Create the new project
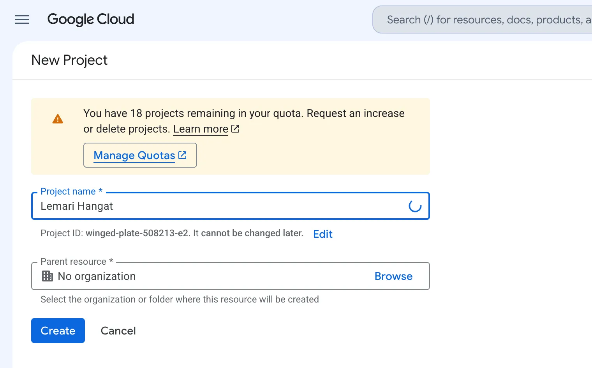The width and height of the screenshot is (592, 368). tap(58, 331)
